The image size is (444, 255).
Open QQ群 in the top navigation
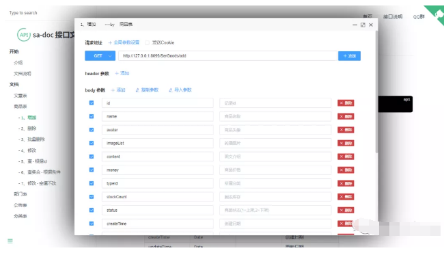pos(419,16)
